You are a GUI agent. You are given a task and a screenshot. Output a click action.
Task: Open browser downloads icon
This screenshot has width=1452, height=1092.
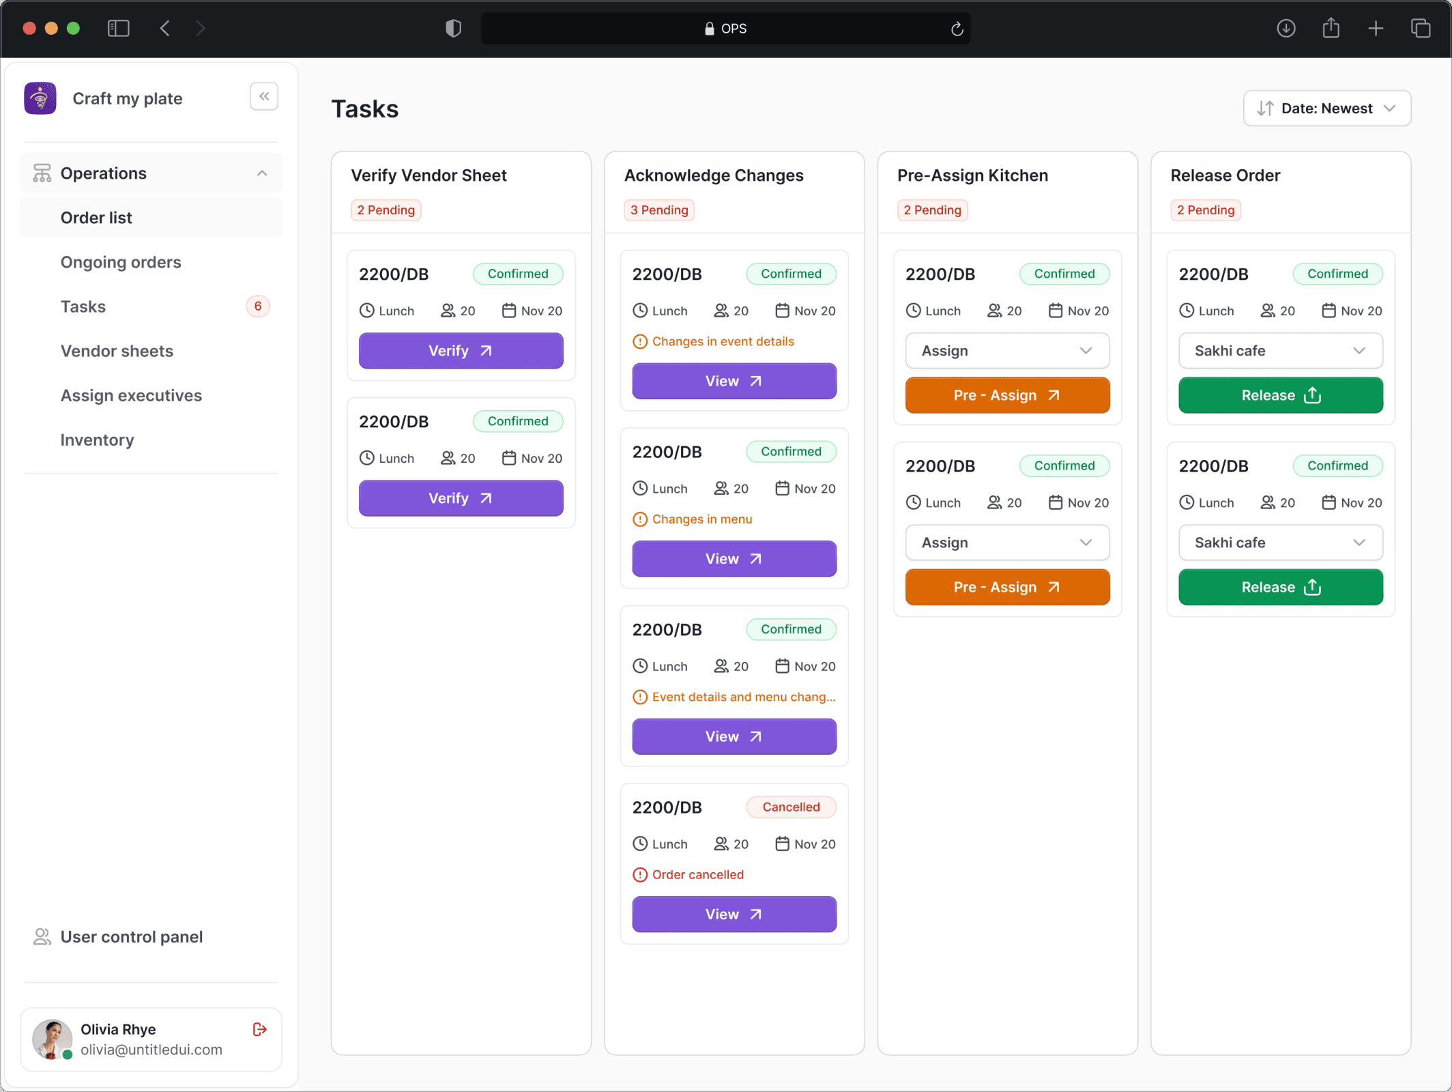pos(1286,29)
